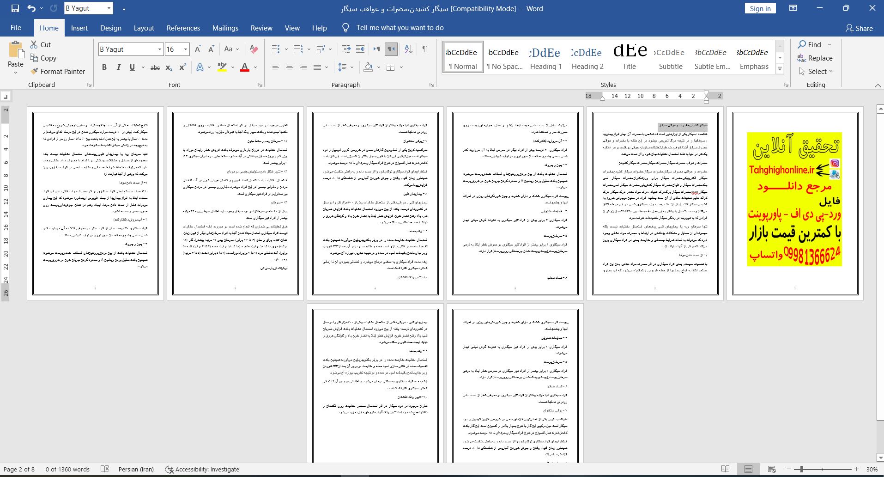Undo the last action

[x=31, y=8]
